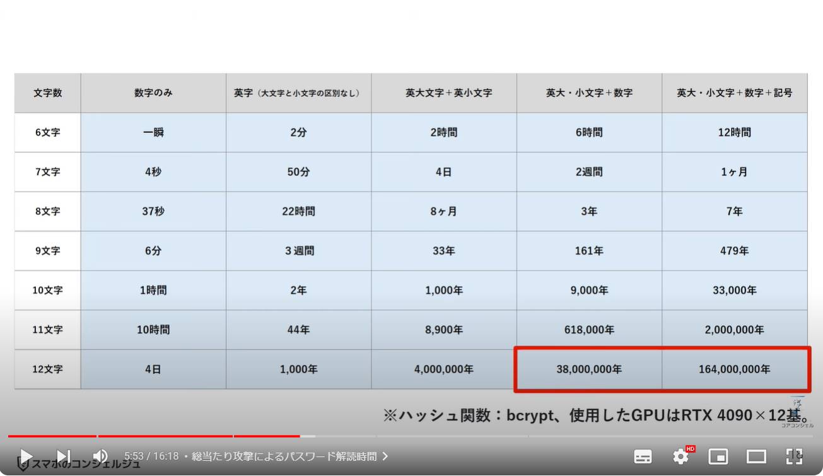Click the 12文字 row label

coord(48,369)
